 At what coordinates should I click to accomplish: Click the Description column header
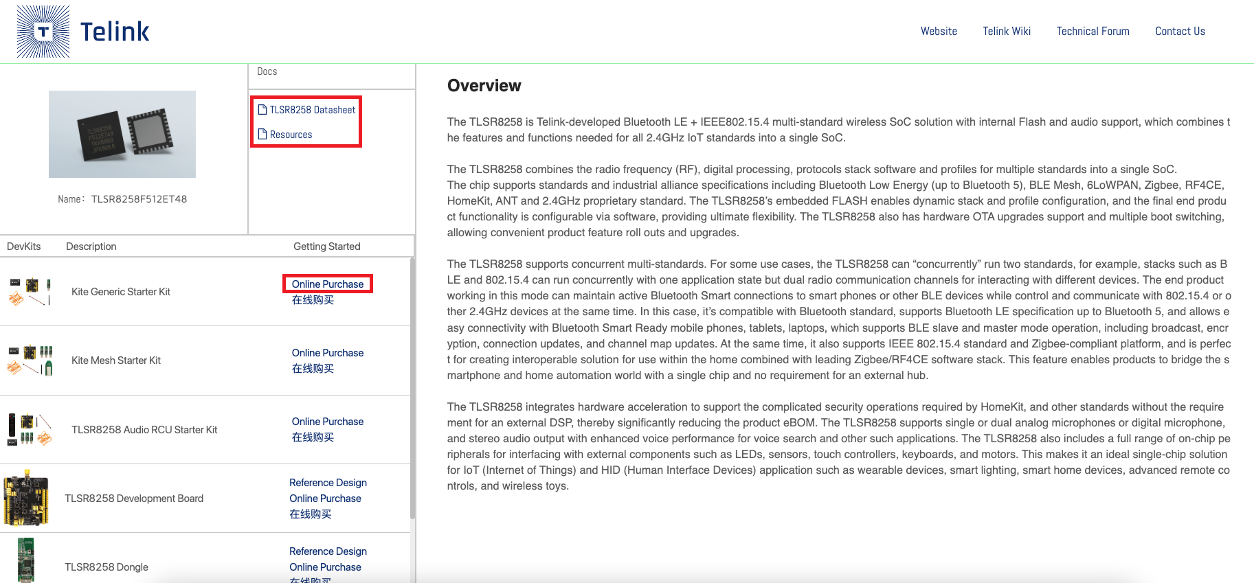(91, 247)
